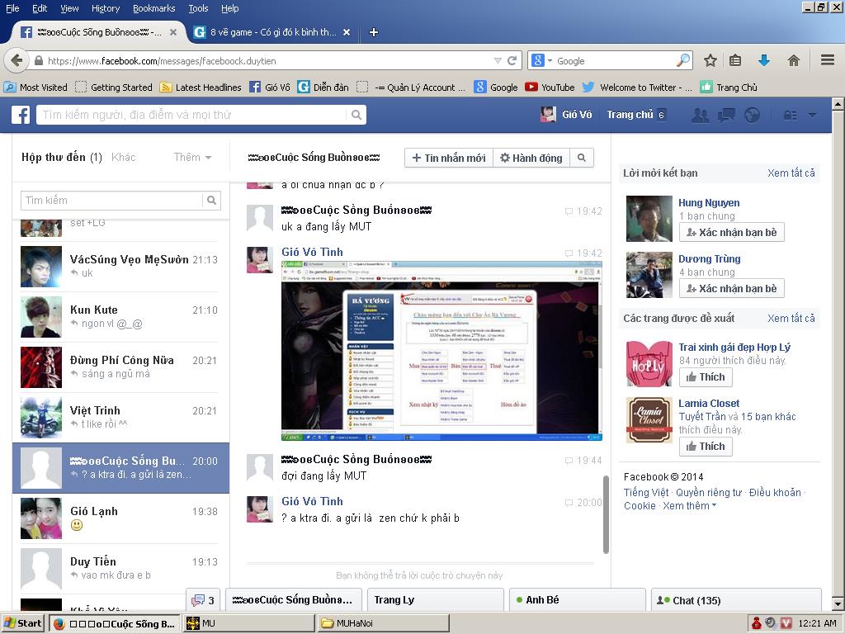Open the bookmarks list icon
The width and height of the screenshot is (845, 634).
(735, 60)
